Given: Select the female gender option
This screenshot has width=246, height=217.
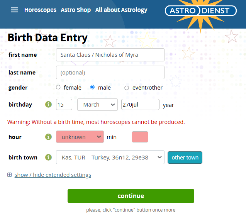Looking at the screenshot, I should 58,88.
